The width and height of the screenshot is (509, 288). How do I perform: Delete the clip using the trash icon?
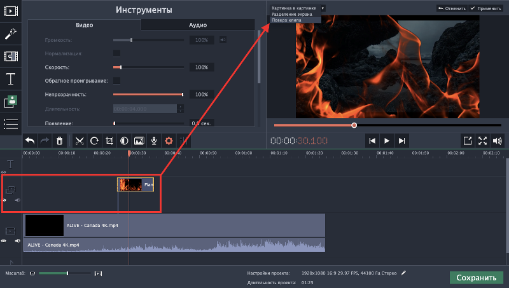[x=59, y=141]
